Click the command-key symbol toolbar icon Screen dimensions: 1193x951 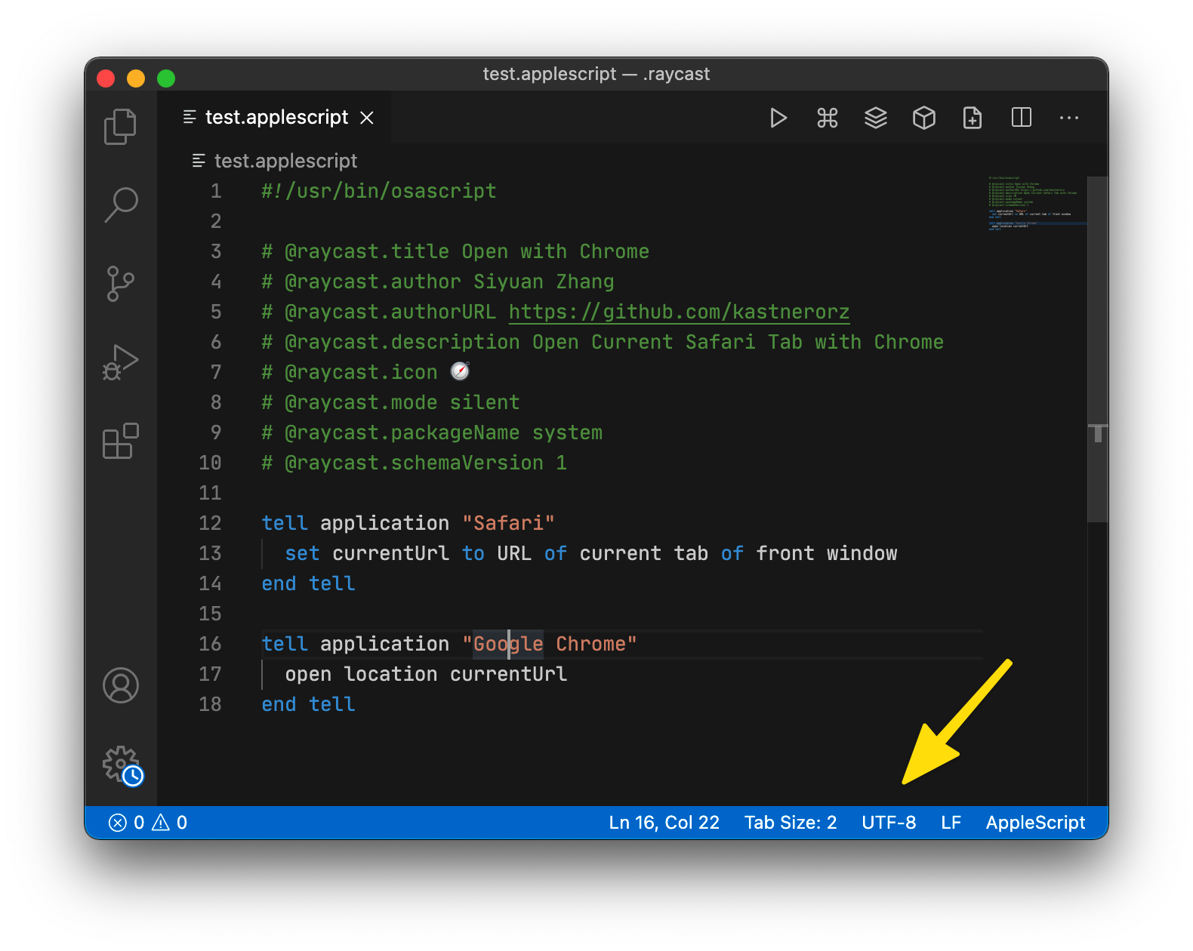pyautogui.click(x=828, y=118)
